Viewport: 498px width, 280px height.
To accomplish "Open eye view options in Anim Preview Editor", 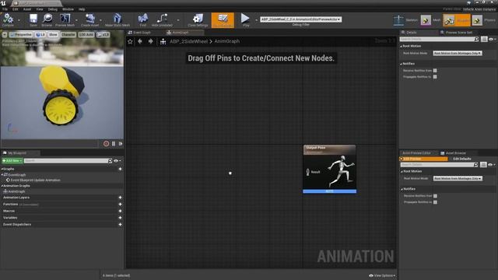I will (x=491, y=164).
